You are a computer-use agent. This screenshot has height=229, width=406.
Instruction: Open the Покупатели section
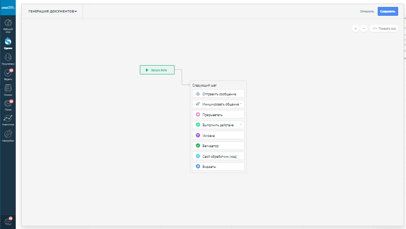click(x=8, y=58)
